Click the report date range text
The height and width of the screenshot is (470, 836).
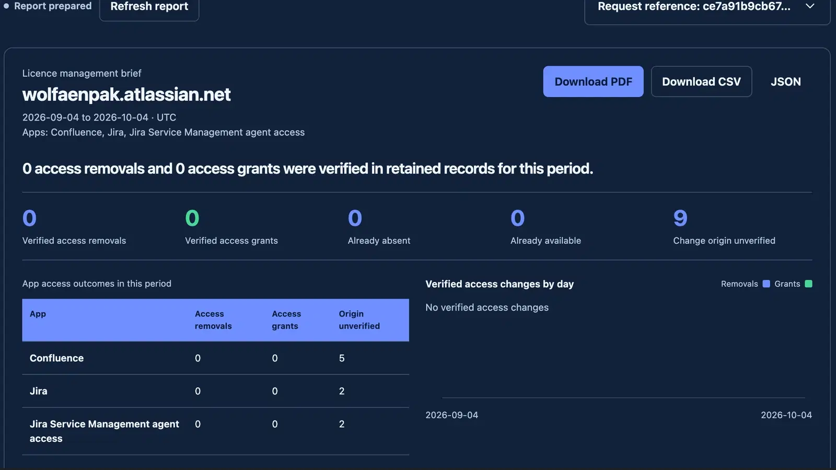pos(99,118)
